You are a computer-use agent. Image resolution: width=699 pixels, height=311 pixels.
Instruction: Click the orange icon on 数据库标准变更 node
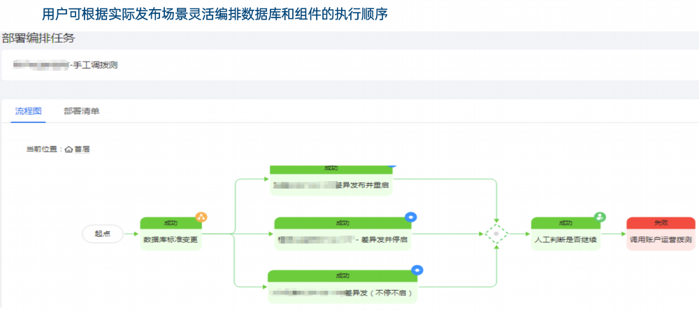201,217
